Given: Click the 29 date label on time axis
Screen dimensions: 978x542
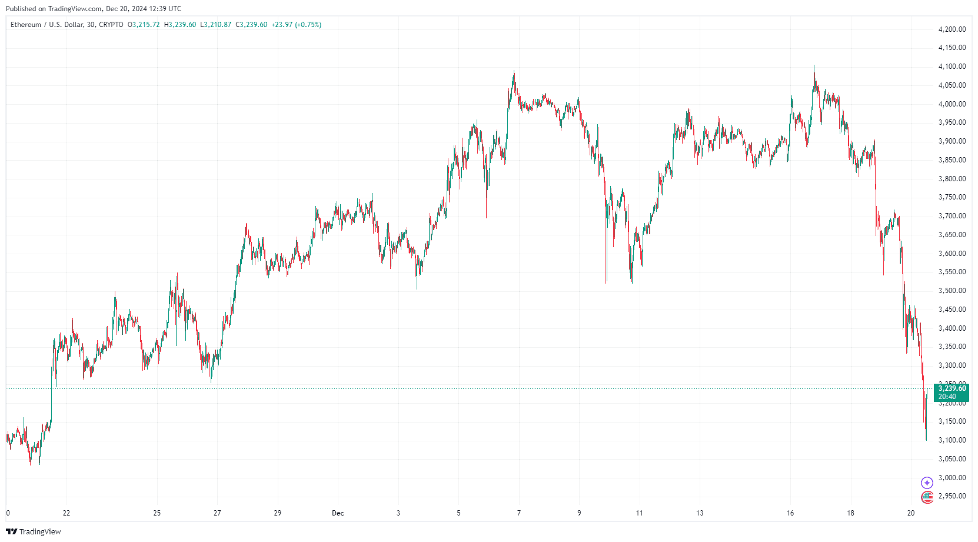Looking at the screenshot, I should point(278,513).
